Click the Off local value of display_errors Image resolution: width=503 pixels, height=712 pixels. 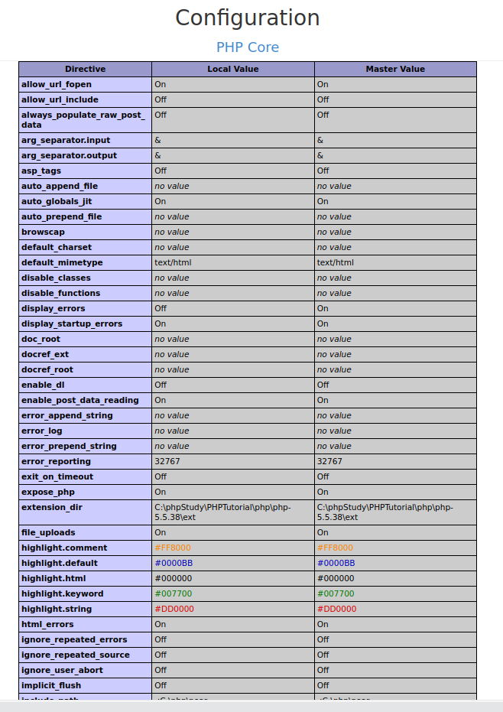(x=161, y=309)
